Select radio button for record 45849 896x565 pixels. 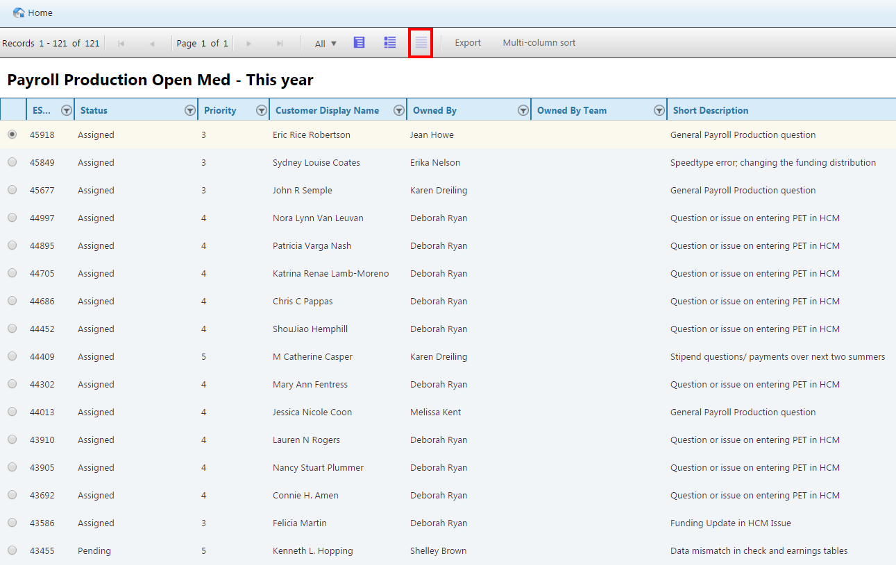(12, 162)
